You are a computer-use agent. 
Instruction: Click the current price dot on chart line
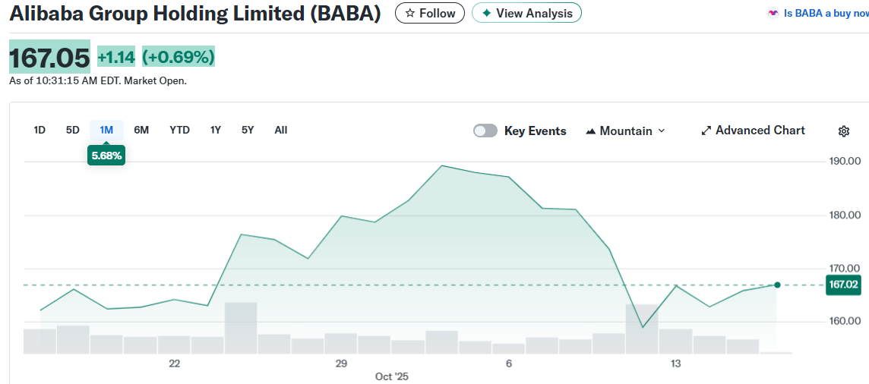(777, 285)
